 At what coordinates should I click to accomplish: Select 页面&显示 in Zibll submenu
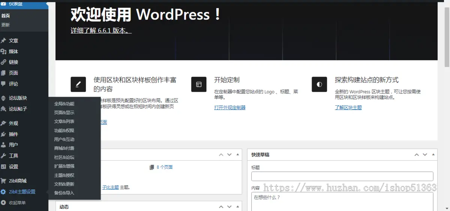[x=64, y=113]
